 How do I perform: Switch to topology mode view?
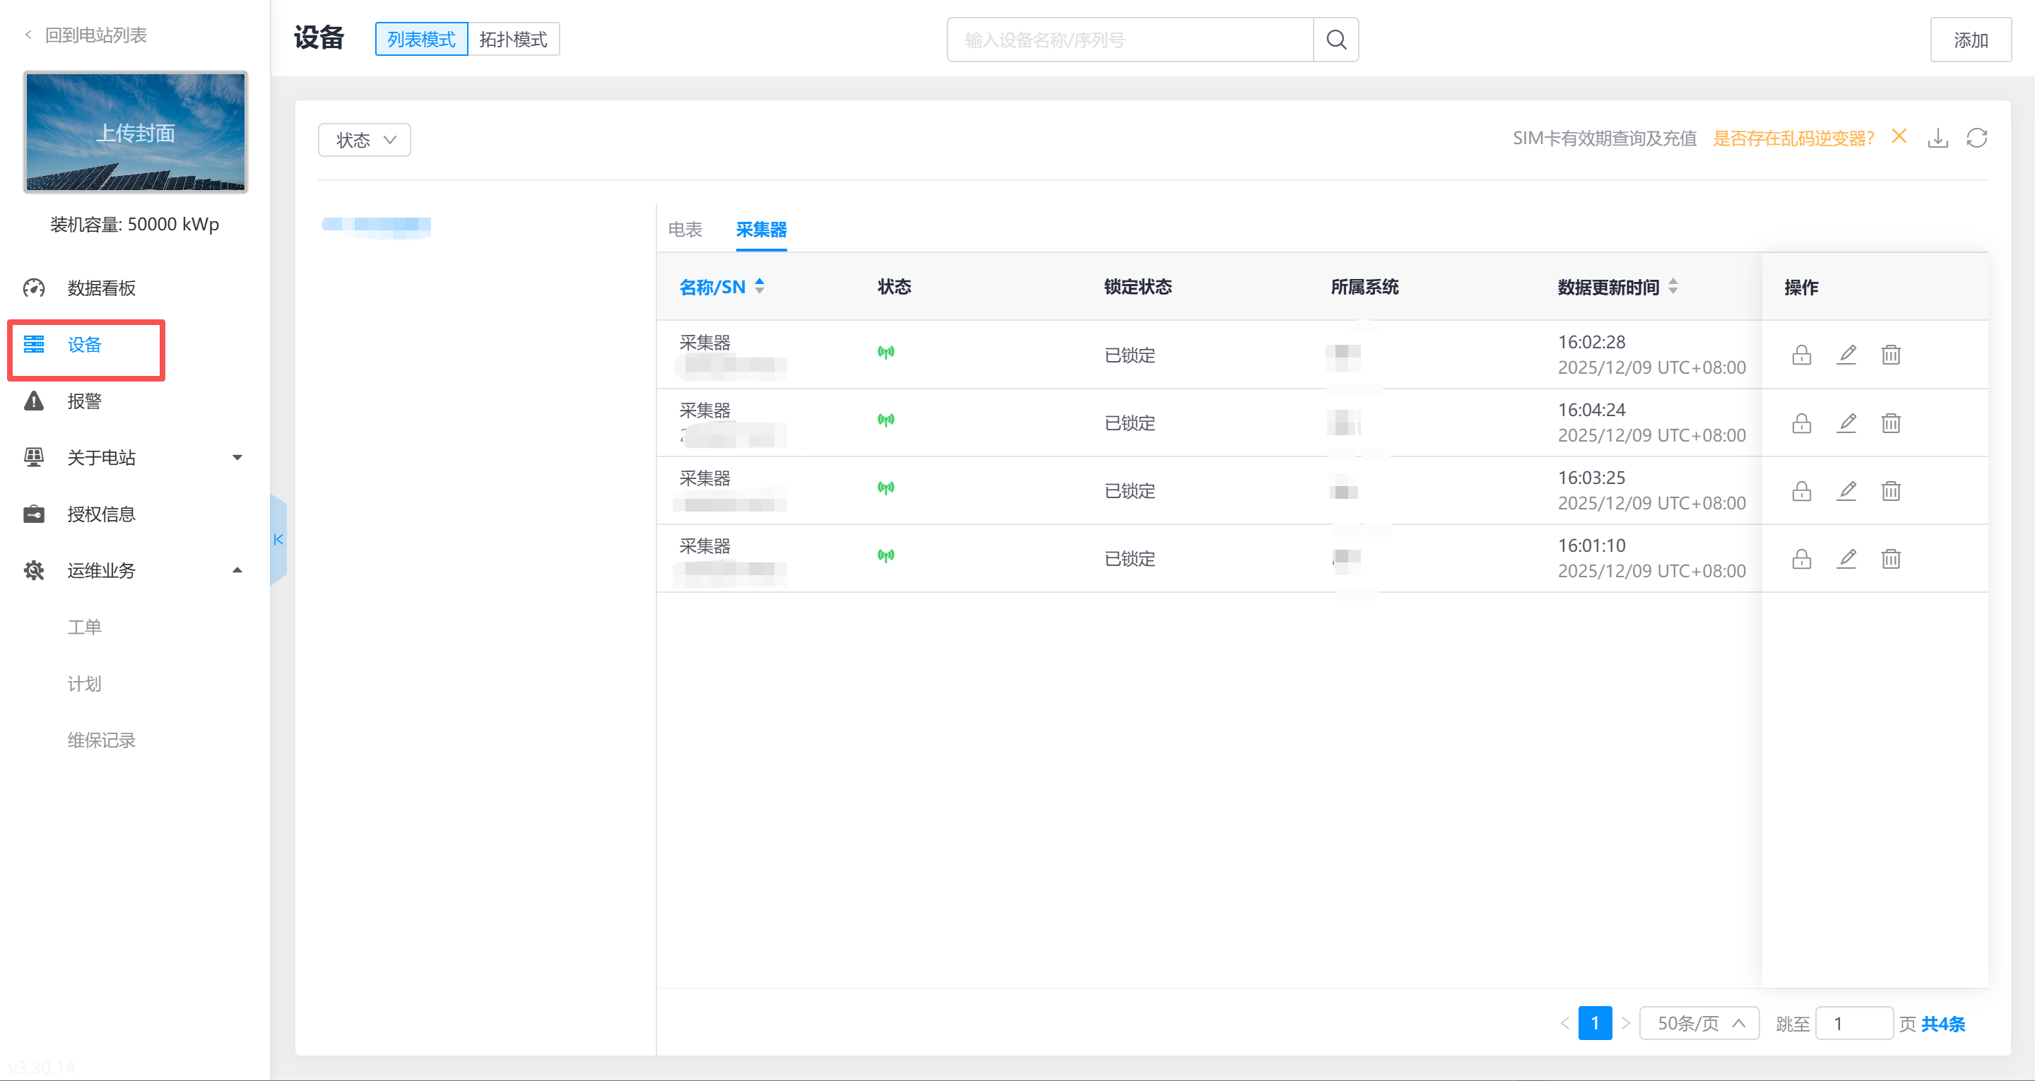[513, 40]
